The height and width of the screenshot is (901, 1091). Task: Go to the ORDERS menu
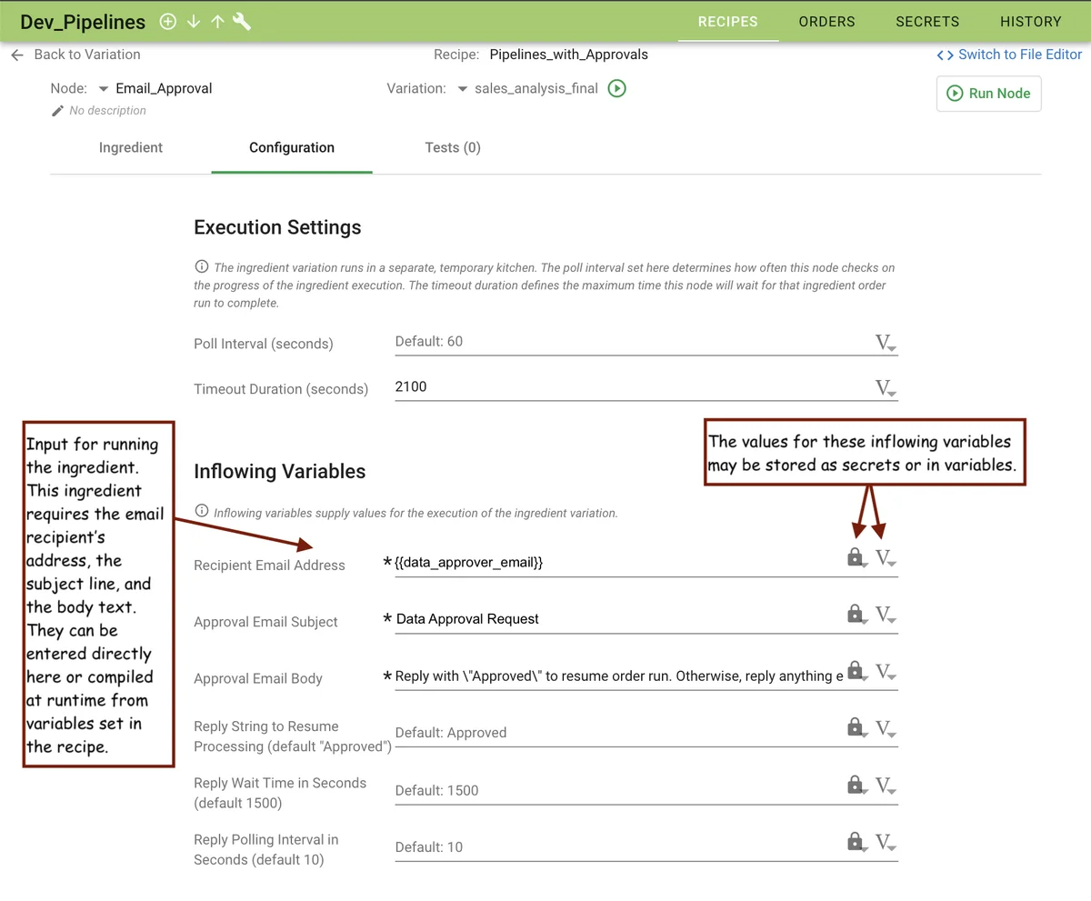pyautogui.click(x=826, y=22)
